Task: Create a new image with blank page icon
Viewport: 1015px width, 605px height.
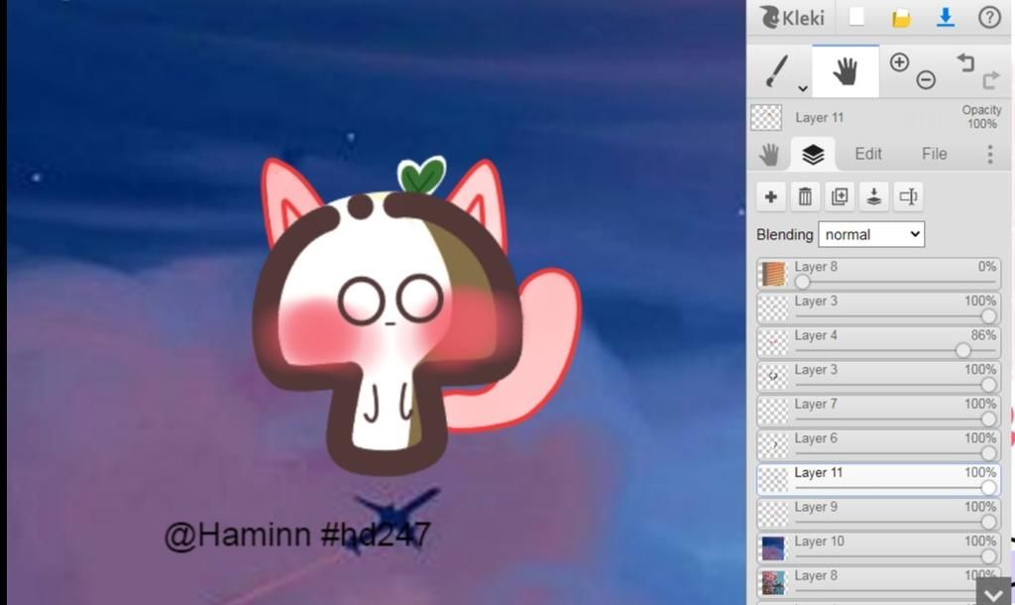Action: tap(857, 17)
